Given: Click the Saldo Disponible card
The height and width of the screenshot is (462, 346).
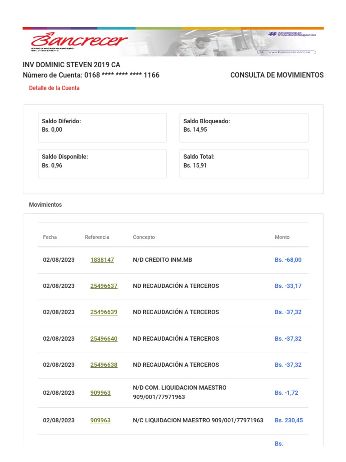Looking at the screenshot, I should [102, 163].
